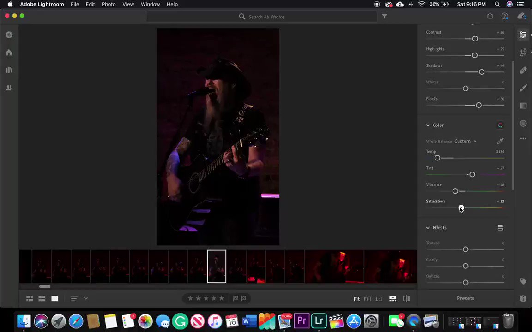
Task: Open Safari from the dock
Action: pos(76,320)
